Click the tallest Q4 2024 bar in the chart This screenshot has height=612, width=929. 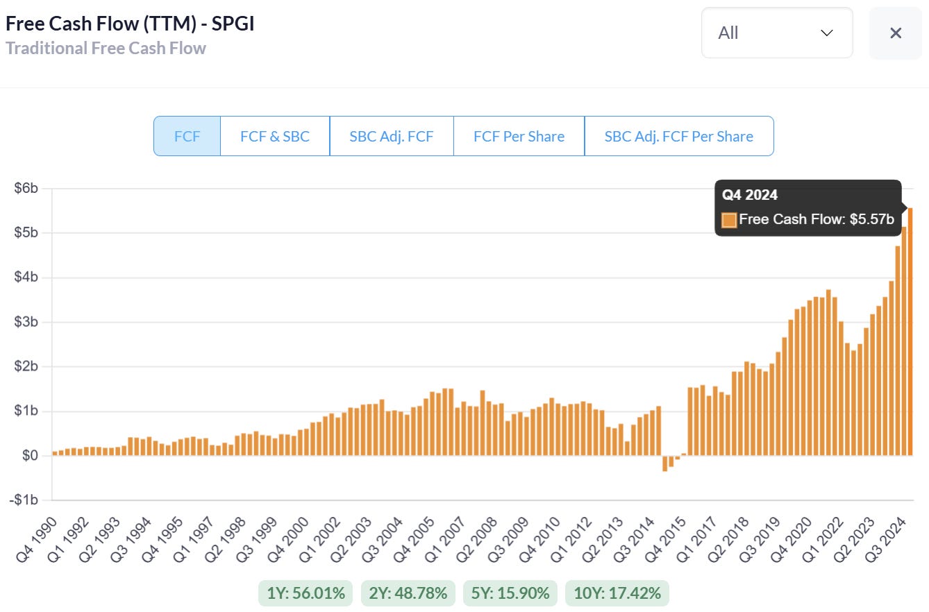click(910, 332)
